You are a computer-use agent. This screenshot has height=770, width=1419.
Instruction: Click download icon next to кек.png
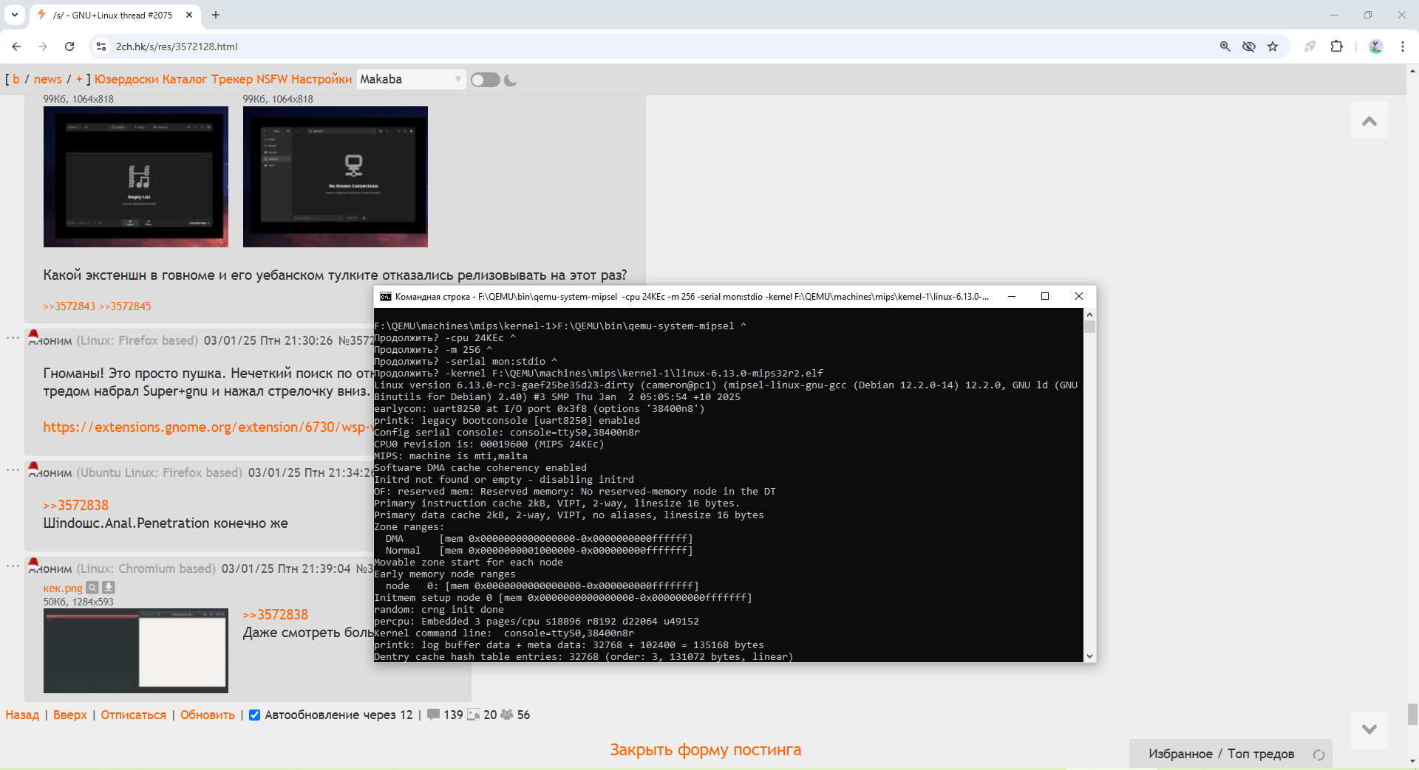(x=109, y=588)
